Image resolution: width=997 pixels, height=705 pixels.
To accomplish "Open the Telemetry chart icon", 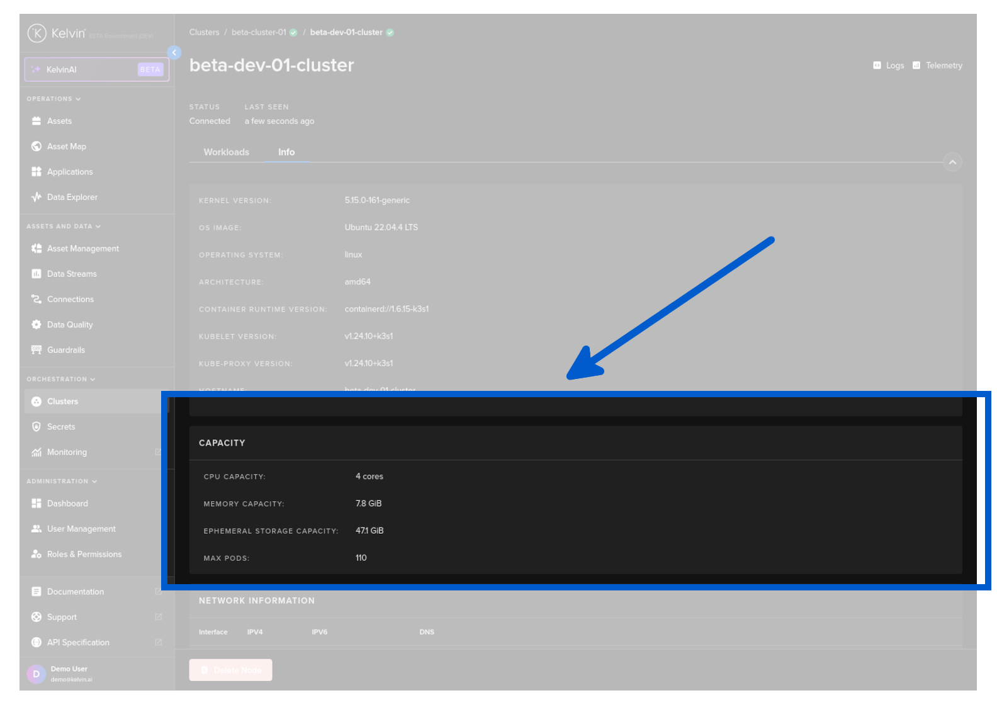I will (916, 65).
